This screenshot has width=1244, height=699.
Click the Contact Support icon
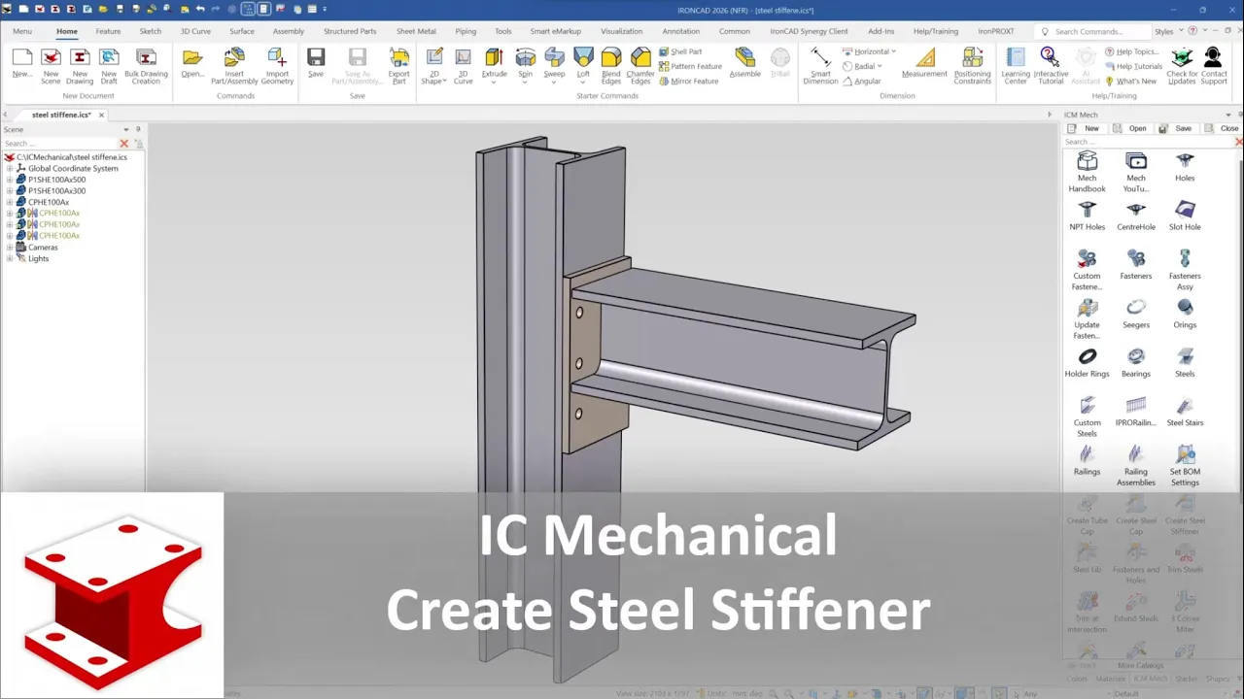point(1213,58)
